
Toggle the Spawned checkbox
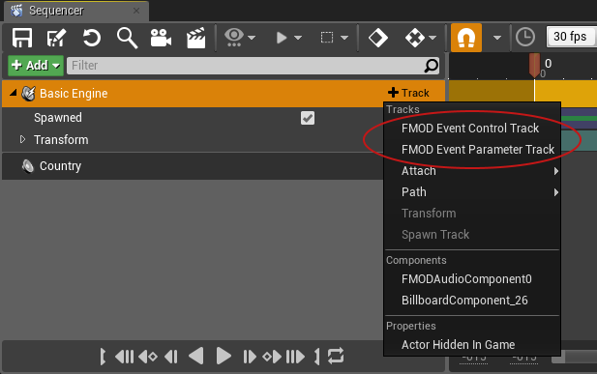[x=308, y=118]
